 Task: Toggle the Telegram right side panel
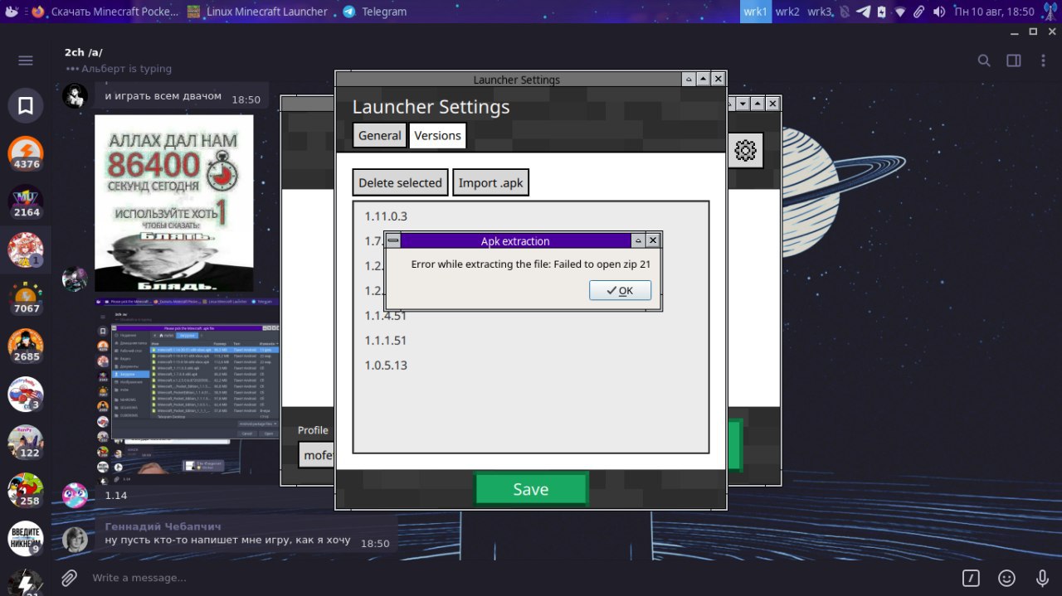tap(1014, 61)
